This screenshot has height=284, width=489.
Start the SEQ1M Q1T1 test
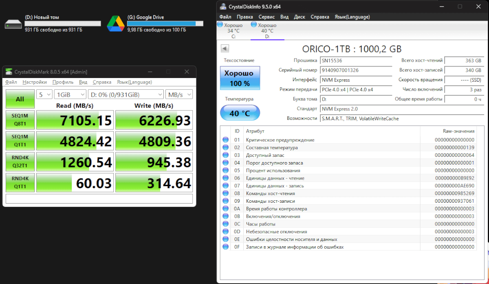click(20, 141)
